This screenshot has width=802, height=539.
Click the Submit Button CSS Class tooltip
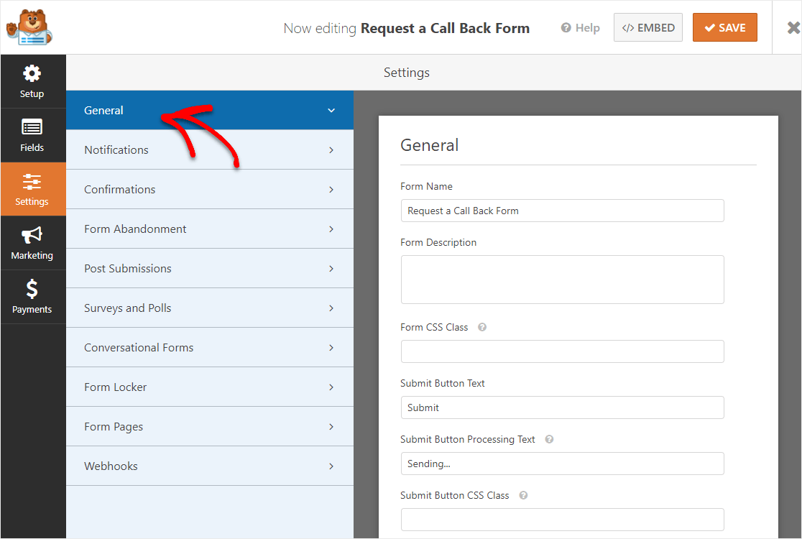(x=523, y=495)
